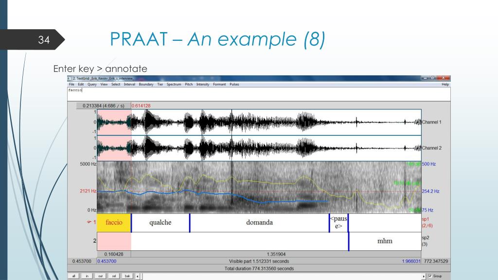The height and width of the screenshot is (280, 498).
Task: Click the '75 Hz' pitch floor label
Action: click(427, 210)
